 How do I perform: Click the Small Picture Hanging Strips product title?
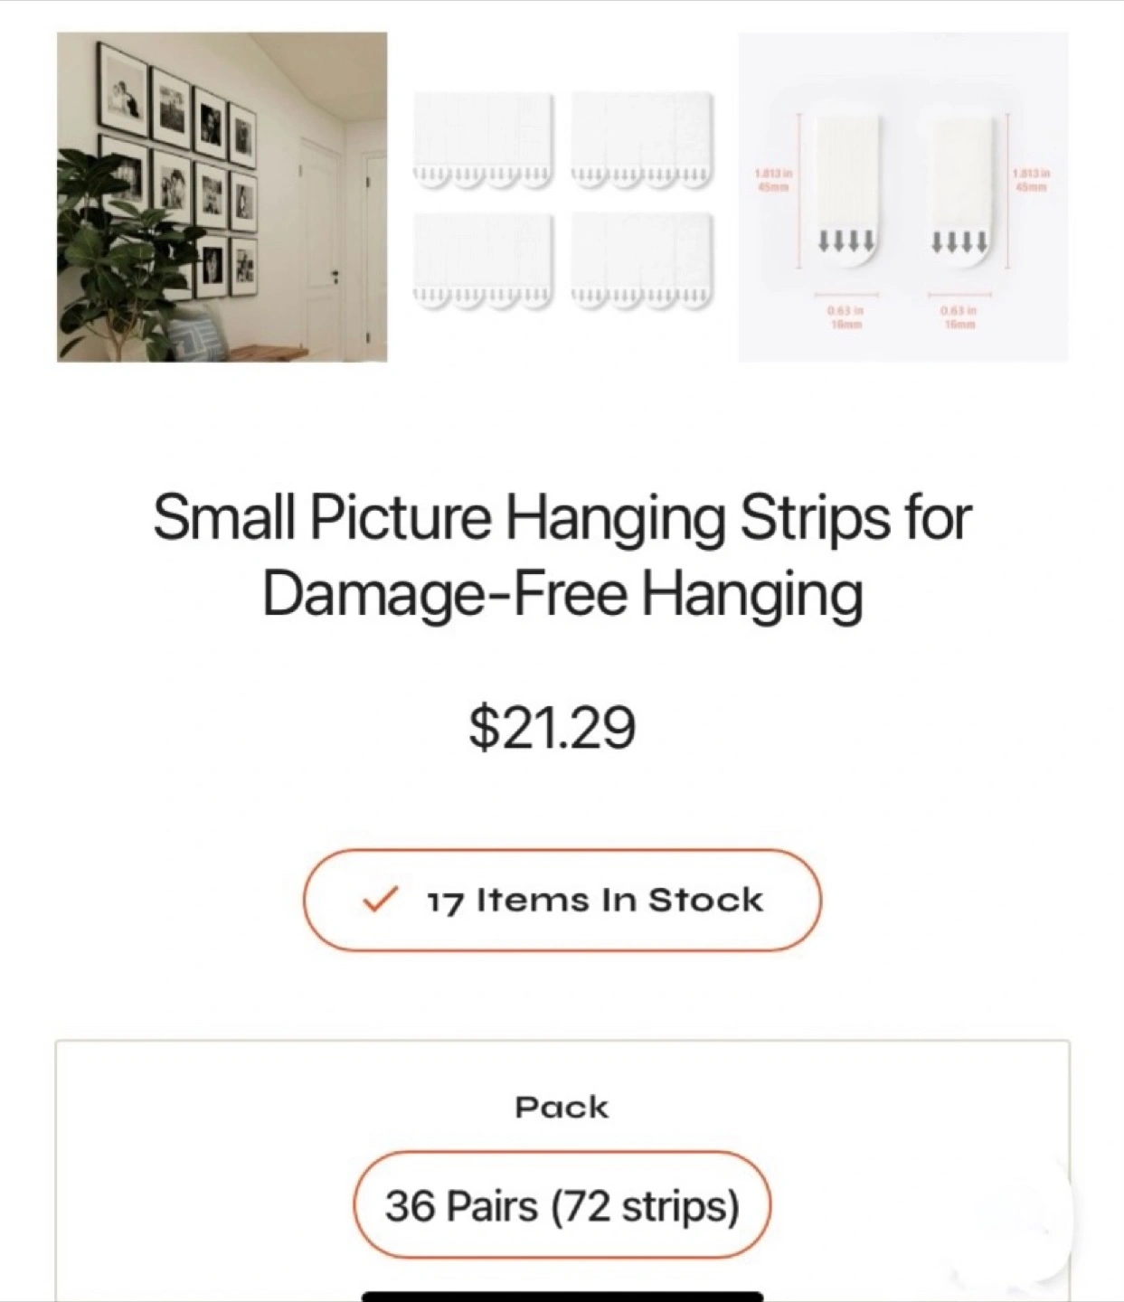click(562, 556)
